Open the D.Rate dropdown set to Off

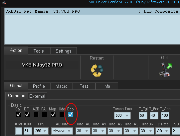click(x=163, y=131)
